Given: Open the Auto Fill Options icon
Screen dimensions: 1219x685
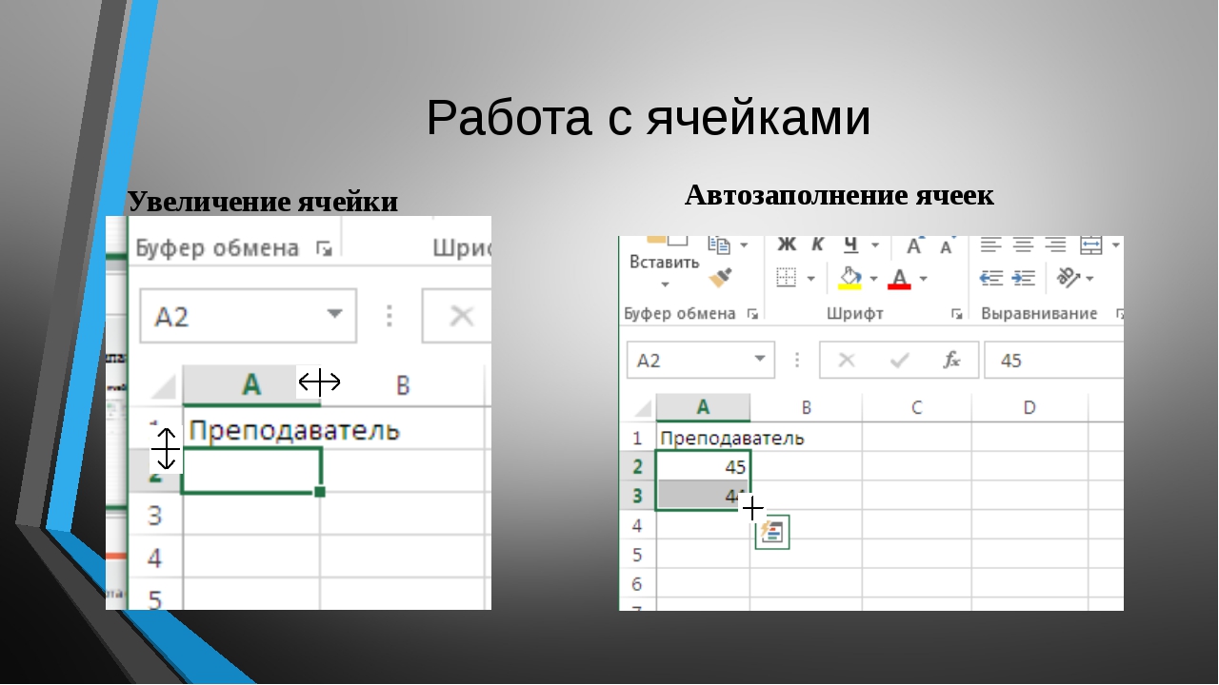Looking at the screenshot, I should (x=772, y=533).
